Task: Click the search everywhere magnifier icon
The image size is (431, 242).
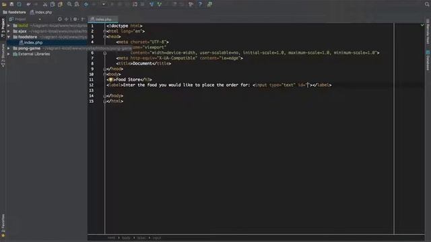Action: tap(427, 4)
